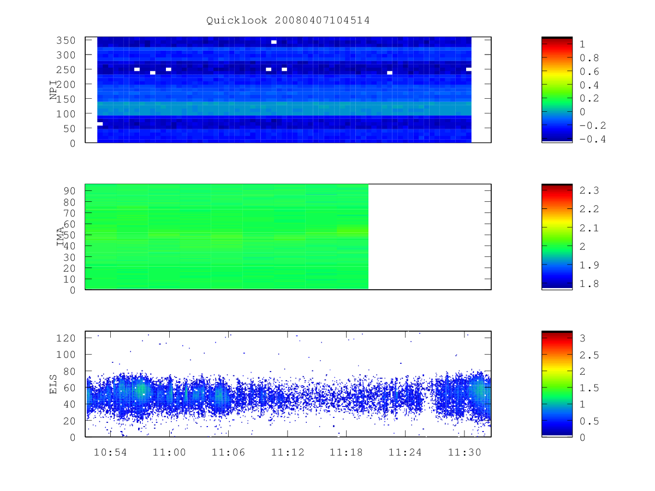The width and height of the screenshot is (655, 491).
Task: Click the IMA axis label
Action: coord(61,237)
